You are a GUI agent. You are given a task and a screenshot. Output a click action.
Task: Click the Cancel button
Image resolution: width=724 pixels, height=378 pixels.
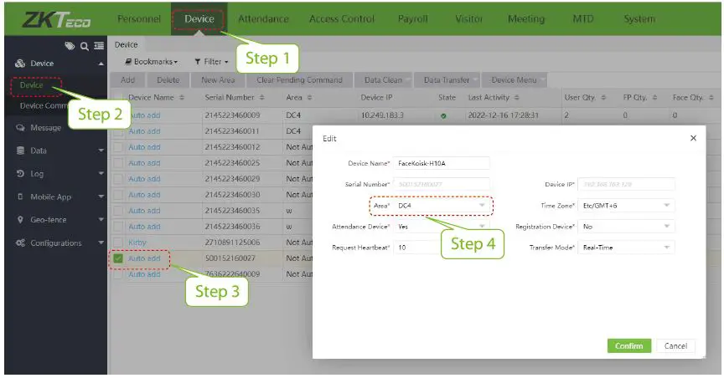click(x=675, y=345)
